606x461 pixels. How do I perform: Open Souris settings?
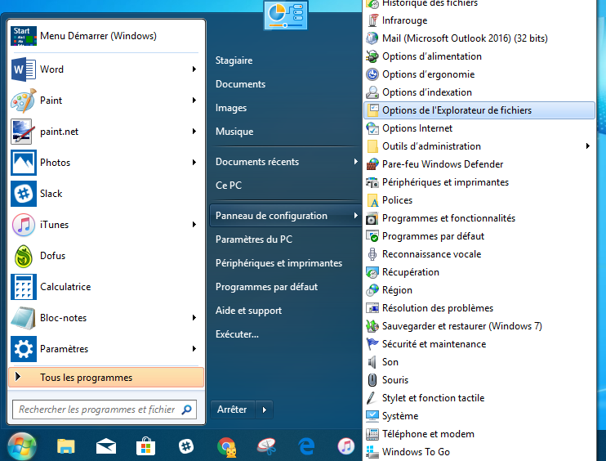(x=479, y=380)
